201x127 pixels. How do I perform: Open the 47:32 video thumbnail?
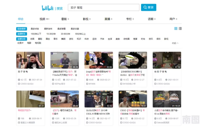167,60
